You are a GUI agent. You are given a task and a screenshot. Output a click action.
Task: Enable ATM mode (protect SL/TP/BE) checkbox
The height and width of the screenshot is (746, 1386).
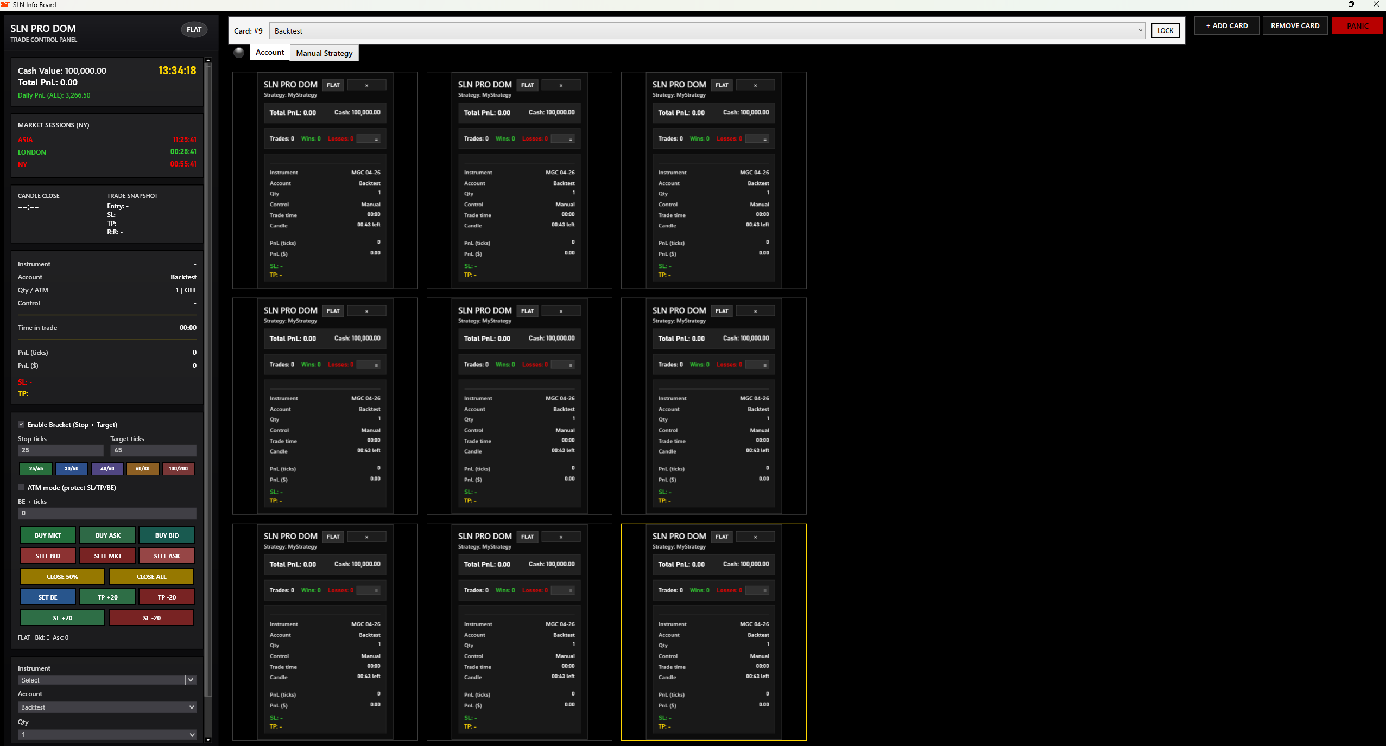click(21, 487)
